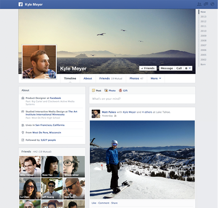Click the Facebook logo icon
Image resolution: width=218 pixels, height=208 pixels.
pos(21,4)
